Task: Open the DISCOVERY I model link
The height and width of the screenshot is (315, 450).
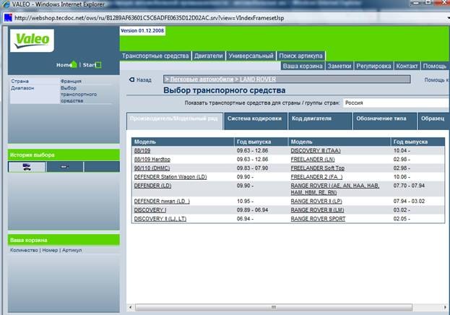Action: pyautogui.click(x=150, y=210)
